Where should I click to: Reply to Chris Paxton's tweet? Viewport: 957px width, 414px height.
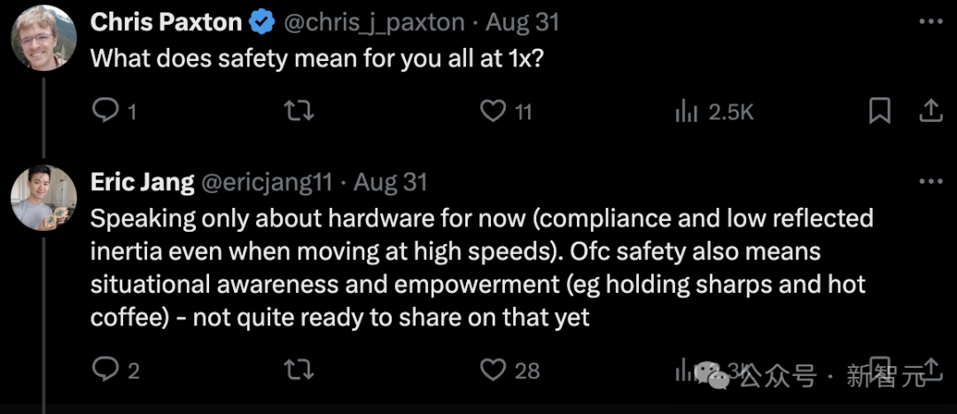(106, 111)
